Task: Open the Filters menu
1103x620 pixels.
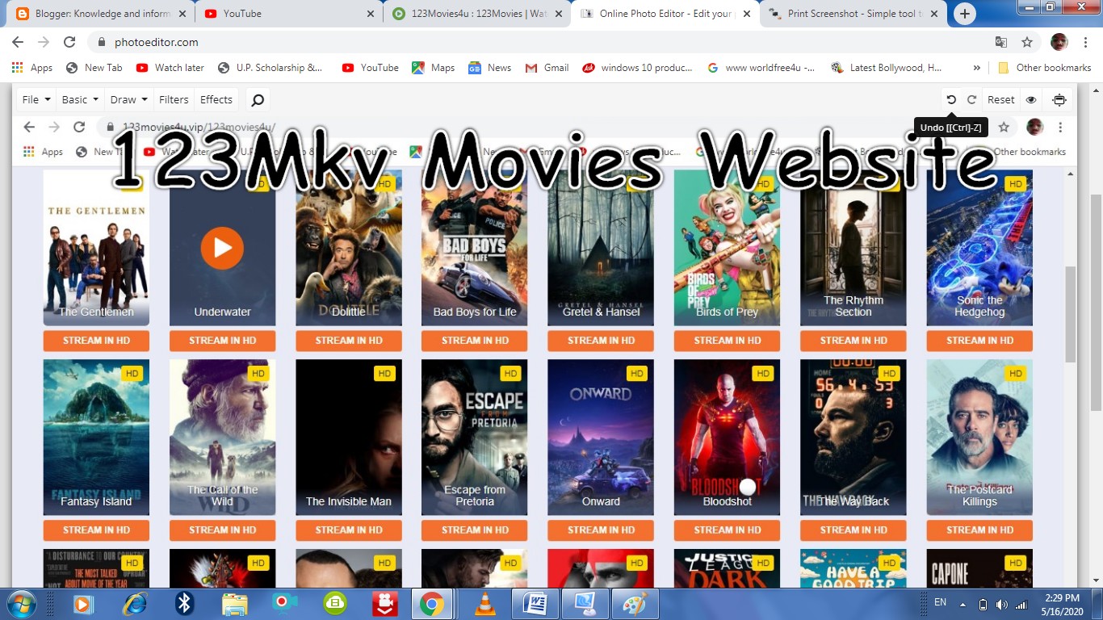Action: click(174, 99)
